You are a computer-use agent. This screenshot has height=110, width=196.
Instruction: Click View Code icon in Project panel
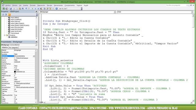3,15
